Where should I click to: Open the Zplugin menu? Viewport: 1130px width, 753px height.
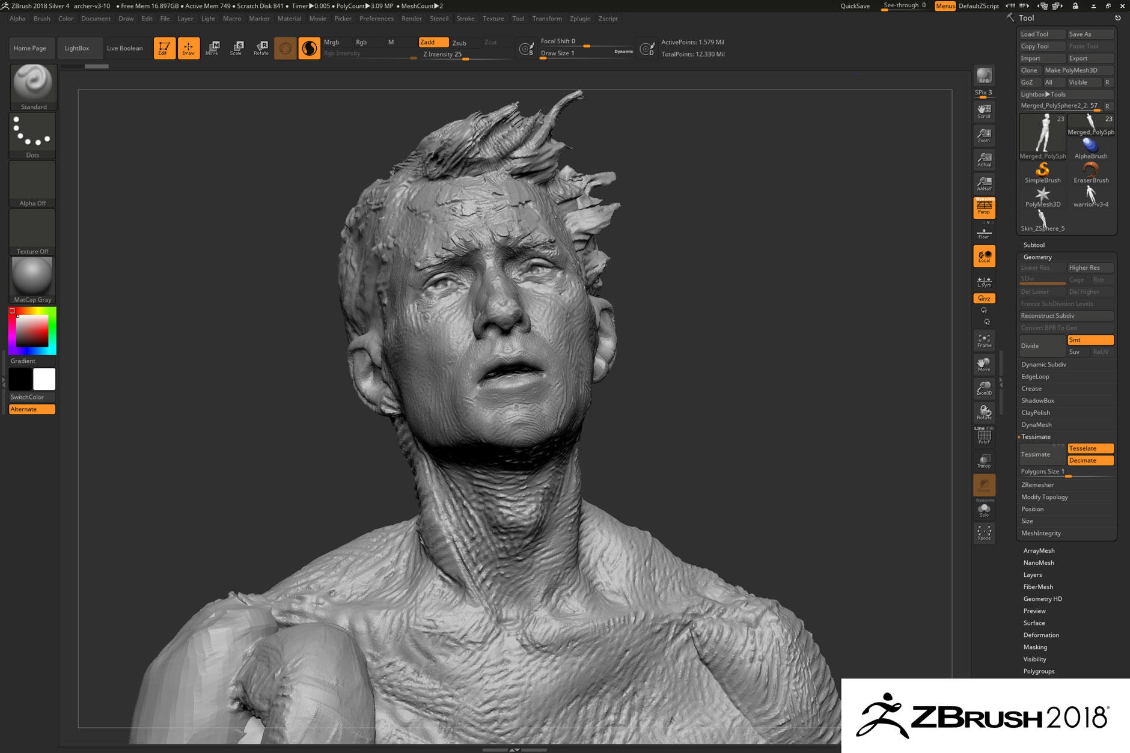(579, 19)
